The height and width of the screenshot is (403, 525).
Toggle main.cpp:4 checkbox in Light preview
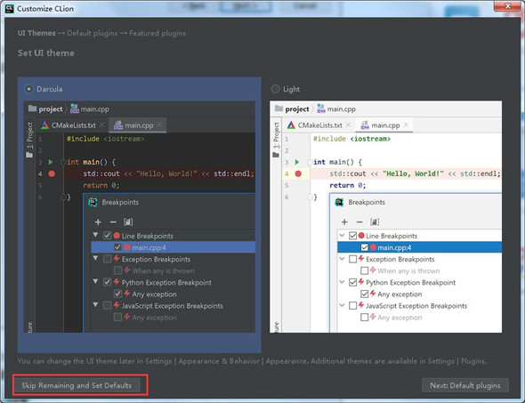364,247
